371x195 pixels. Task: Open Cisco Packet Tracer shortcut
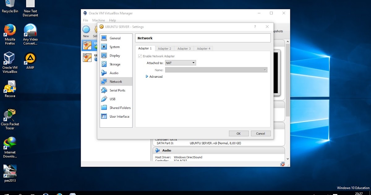click(x=10, y=119)
